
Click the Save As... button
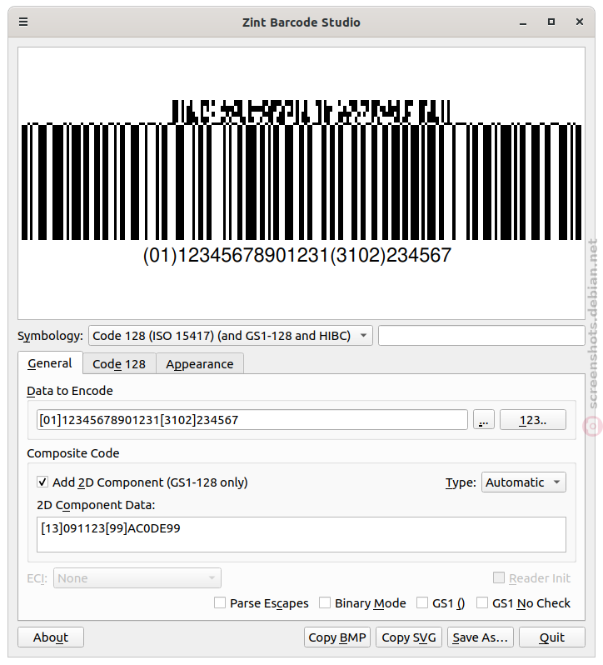pos(481,637)
